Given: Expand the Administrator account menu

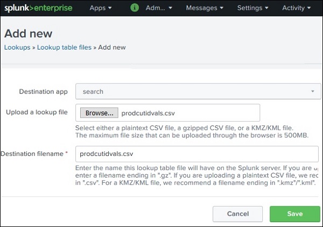Looking at the screenshot, I should click(159, 8).
